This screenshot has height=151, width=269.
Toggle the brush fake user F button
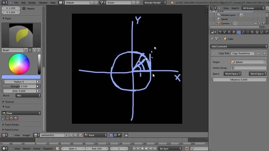30,50
